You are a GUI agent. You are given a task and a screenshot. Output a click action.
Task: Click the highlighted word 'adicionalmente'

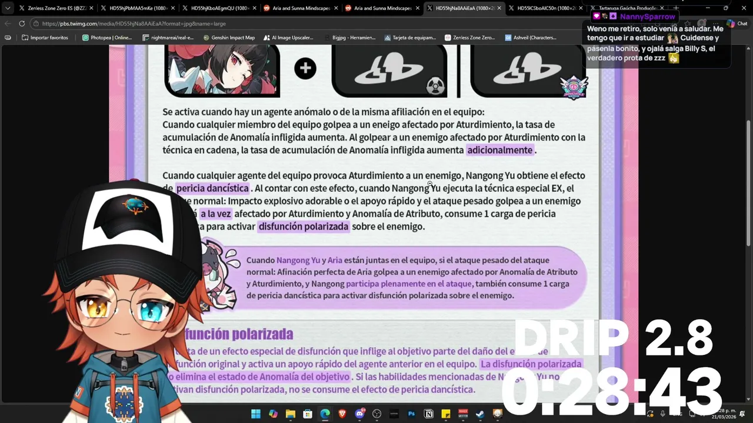coord(500,150)
